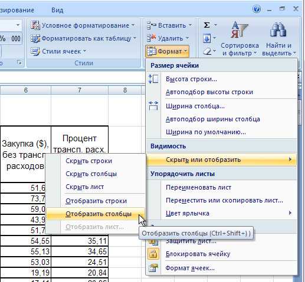Click the lock icon beside Блокировать ячейку

(153, 254)
